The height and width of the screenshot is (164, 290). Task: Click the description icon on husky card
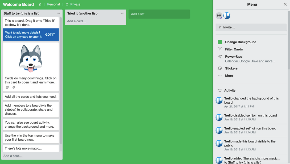coord(7,87)
